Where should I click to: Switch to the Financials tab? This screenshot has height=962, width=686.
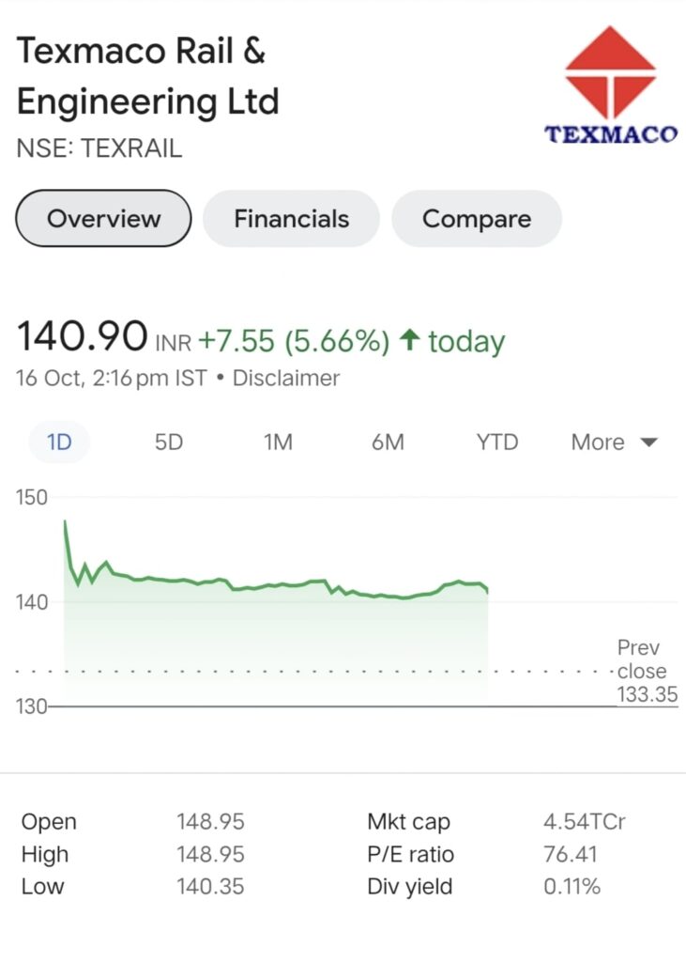click(291, 218)
